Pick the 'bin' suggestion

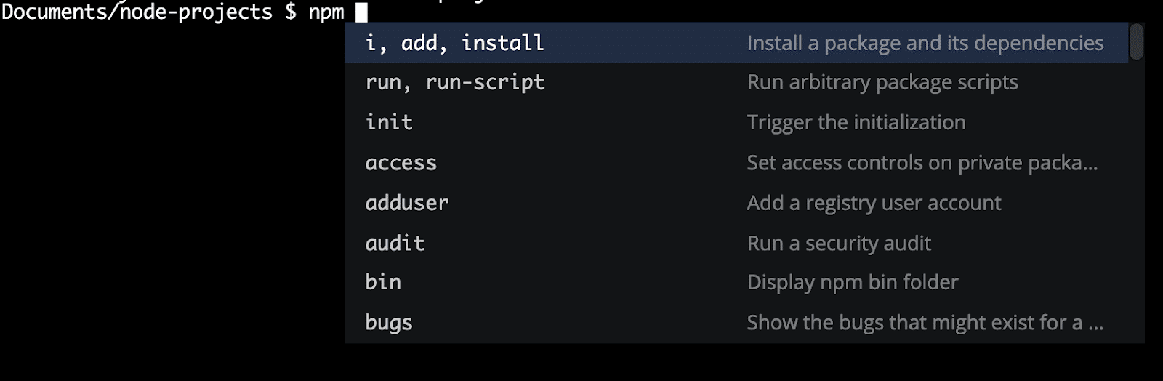pos(736,282)
